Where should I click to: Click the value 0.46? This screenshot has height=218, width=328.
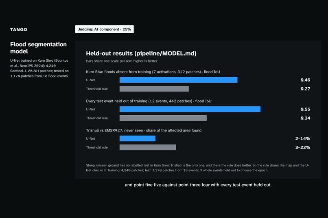coord(305,80)
